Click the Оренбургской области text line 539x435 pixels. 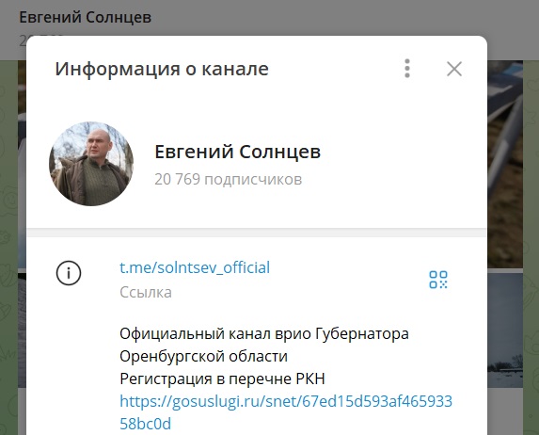[203, 356]
